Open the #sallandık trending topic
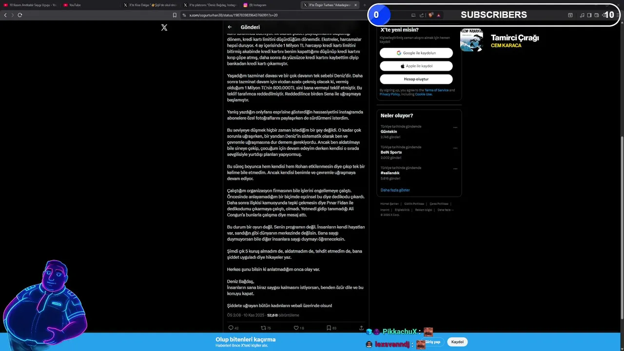 (390, 173)
